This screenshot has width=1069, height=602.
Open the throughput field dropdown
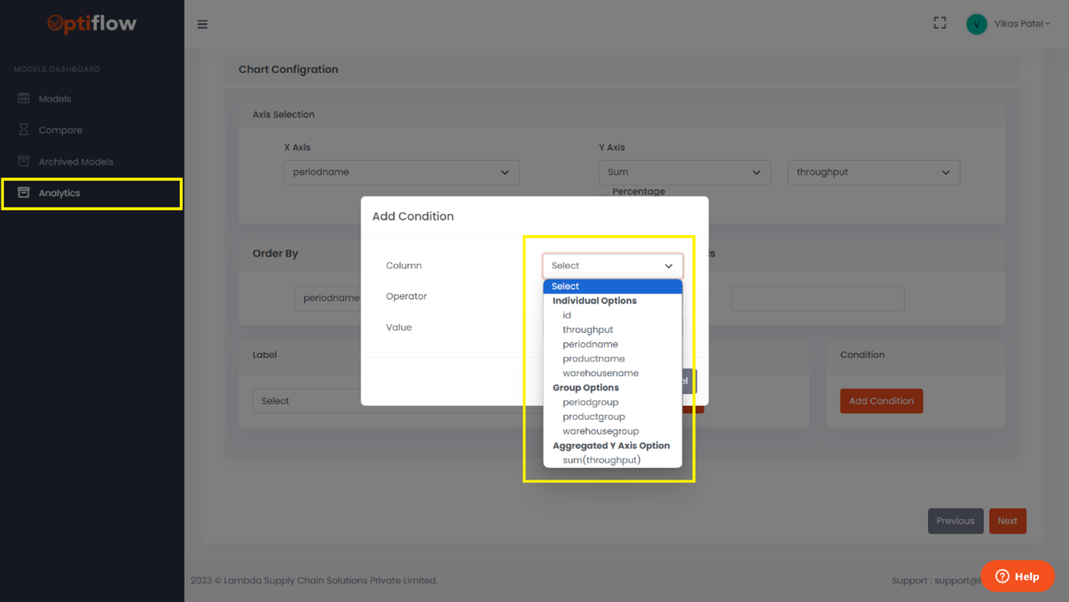tap(874, 171)
